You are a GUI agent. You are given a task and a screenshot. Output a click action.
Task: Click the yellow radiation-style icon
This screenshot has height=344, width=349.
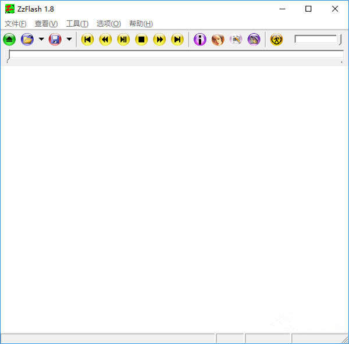276,40
